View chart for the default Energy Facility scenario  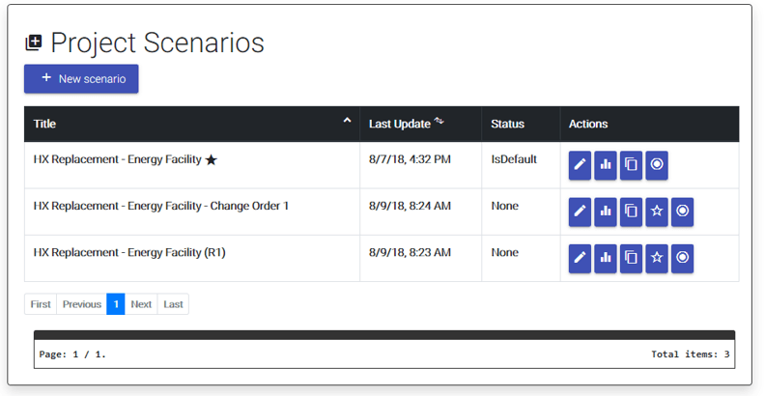[x=606, y=164]
